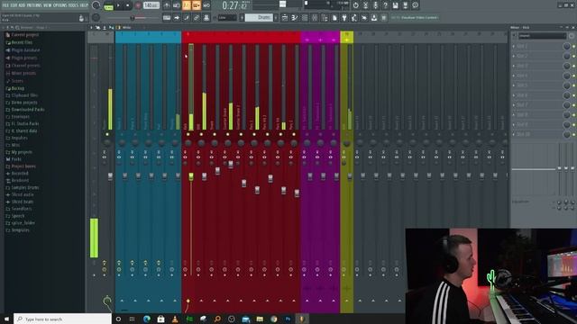Click the speech bubble chat icon
The width and height of the screenshot is (577, 324).
point(415,5)
